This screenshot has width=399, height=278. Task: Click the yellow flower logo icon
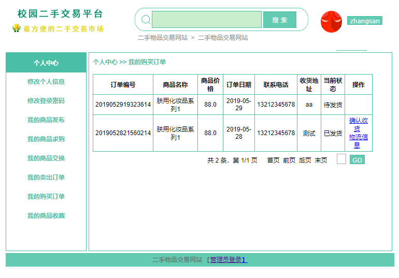tap(17, 28)
